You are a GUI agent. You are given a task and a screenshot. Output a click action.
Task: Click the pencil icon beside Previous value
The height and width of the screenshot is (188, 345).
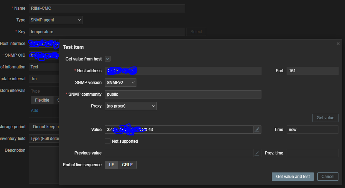click(257, 153)
